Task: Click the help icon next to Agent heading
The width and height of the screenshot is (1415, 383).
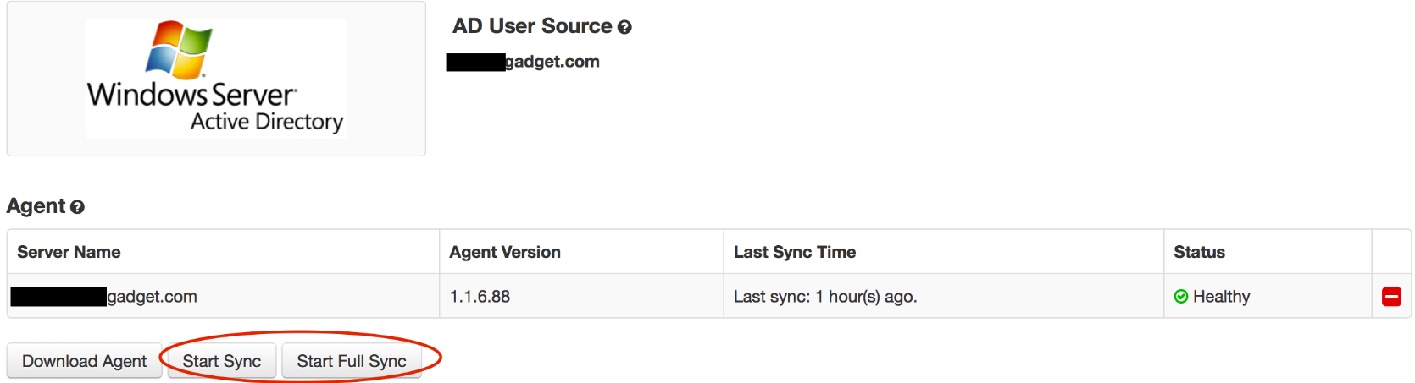Action: (77, 207)
